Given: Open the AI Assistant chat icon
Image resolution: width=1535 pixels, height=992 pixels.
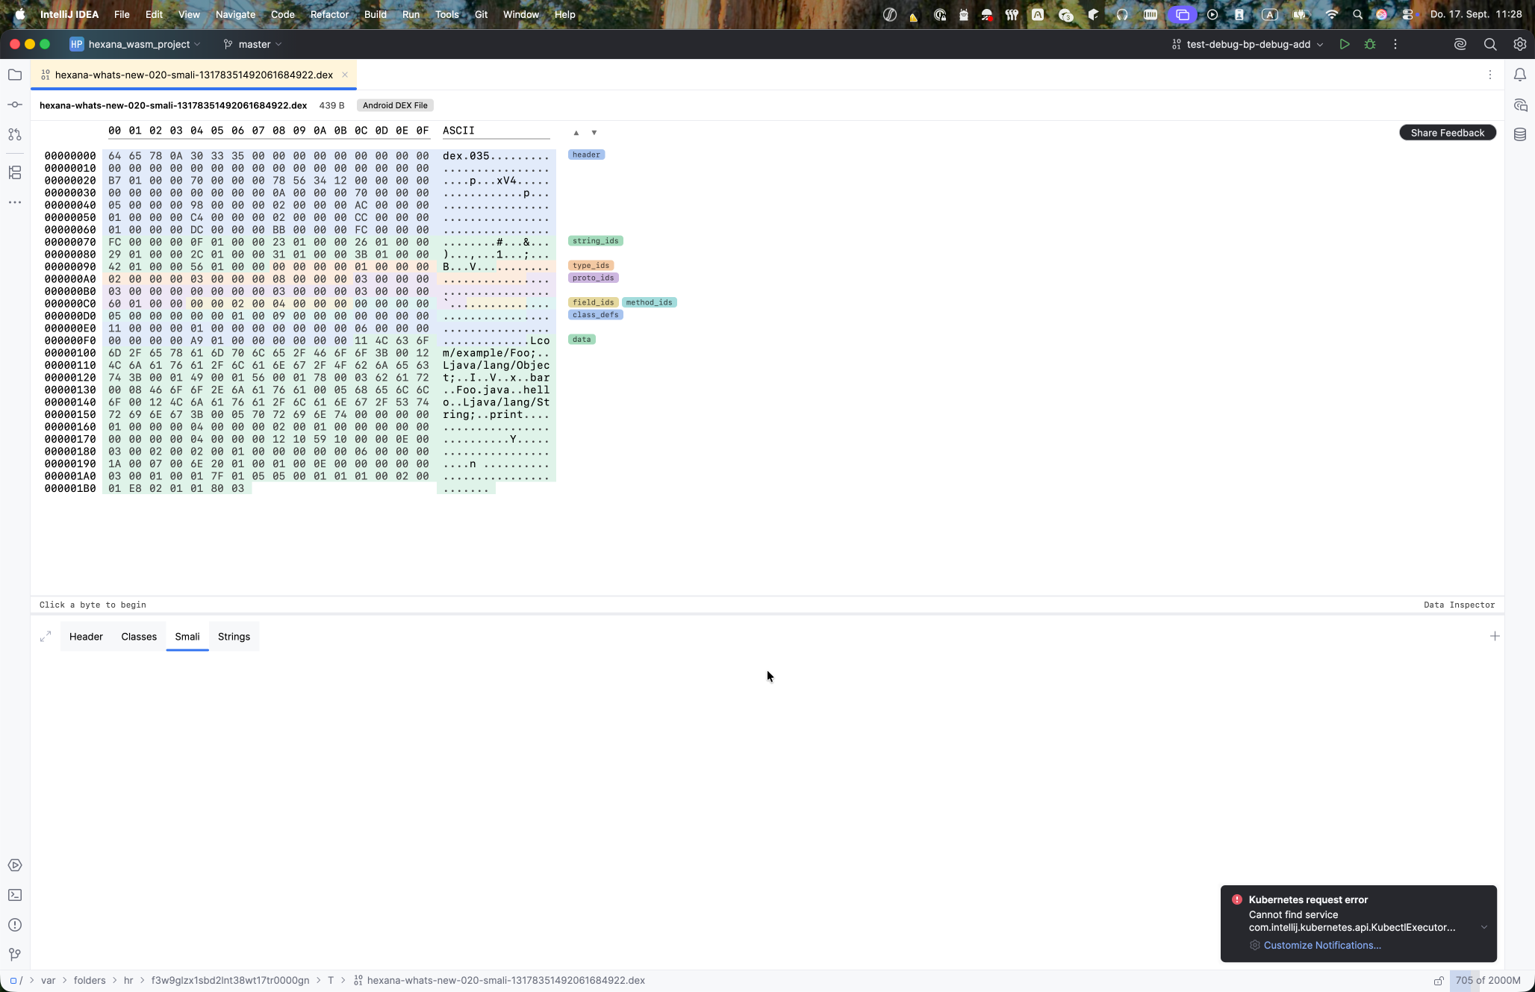Looking at the screenshot, I should 1520,104.
